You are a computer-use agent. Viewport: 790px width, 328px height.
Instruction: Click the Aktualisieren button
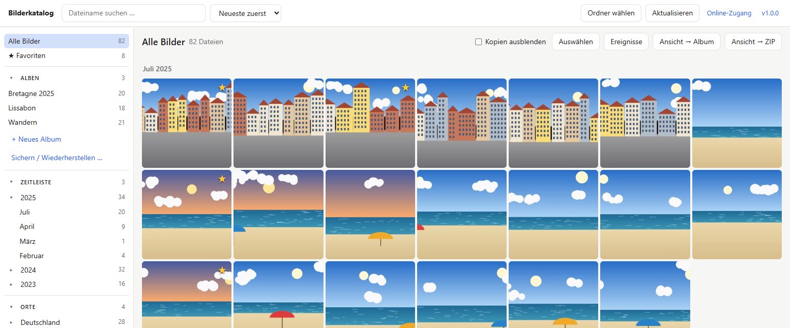pyautogui.click(x=672, y=13)
